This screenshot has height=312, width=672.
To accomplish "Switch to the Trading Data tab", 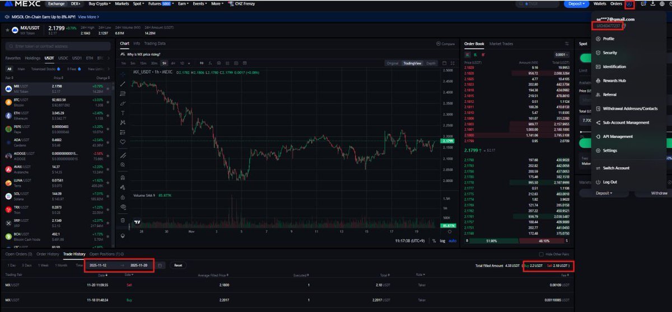I will point(155,43).
